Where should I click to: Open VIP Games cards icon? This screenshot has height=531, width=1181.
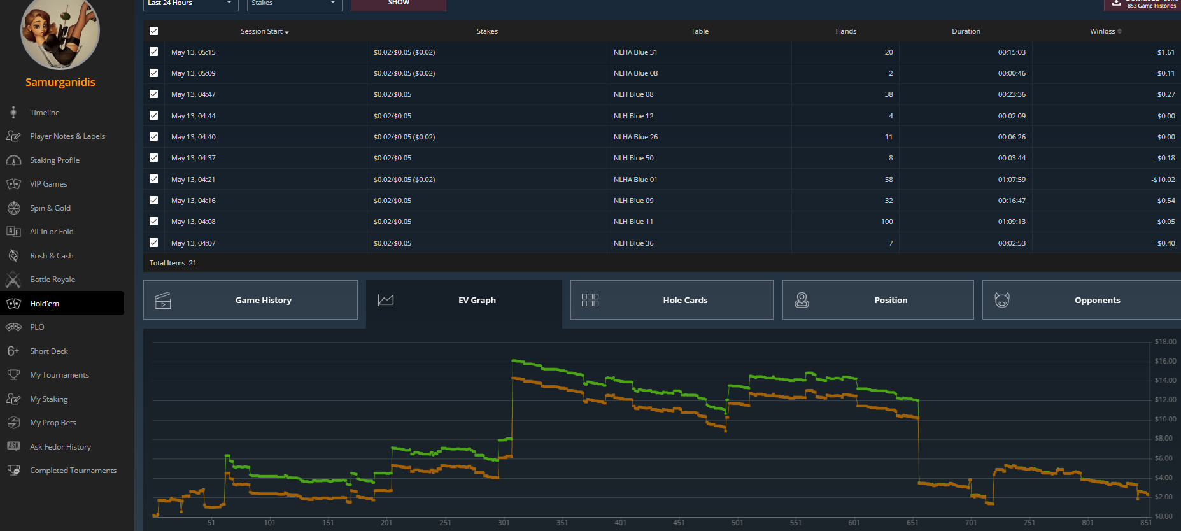pos(13,184)
